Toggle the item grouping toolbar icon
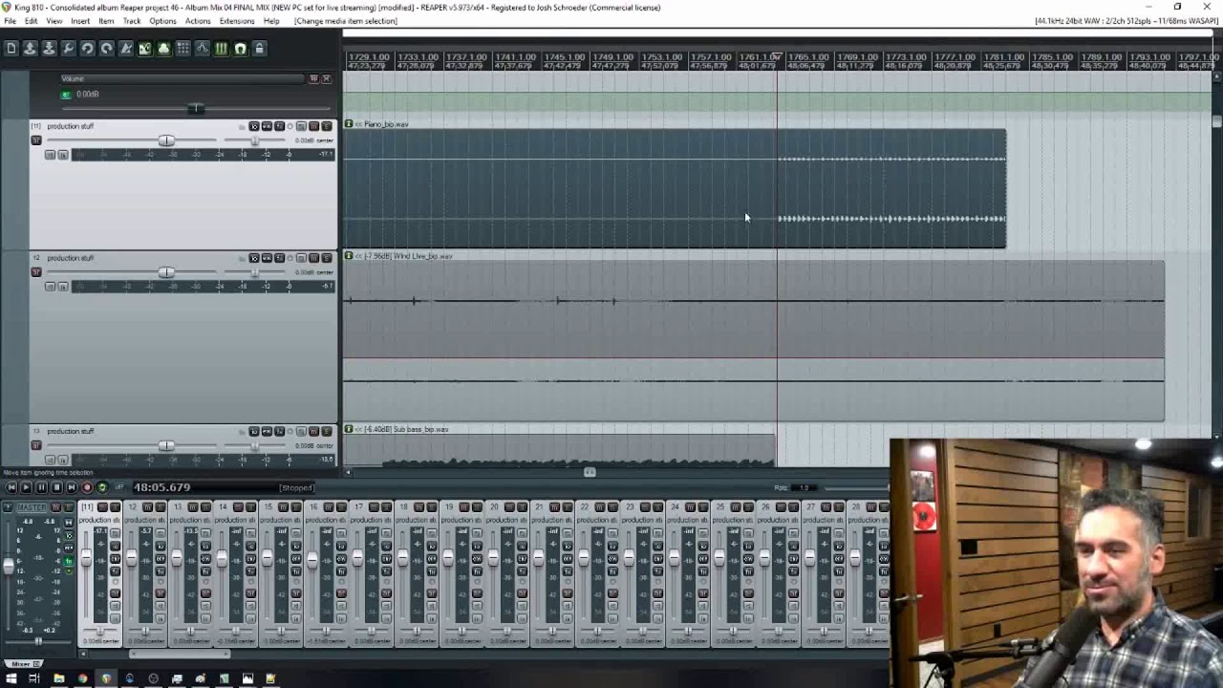The image size is (1223, 688). point(163,49)
